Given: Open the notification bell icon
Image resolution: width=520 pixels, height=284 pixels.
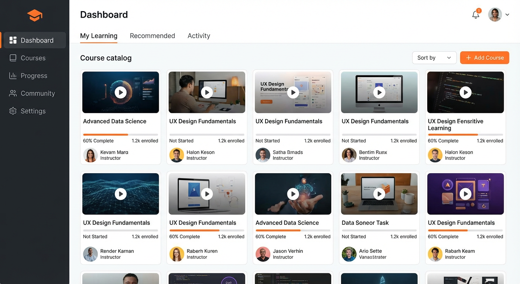Looking at the screenshot, I should point(476,15).
